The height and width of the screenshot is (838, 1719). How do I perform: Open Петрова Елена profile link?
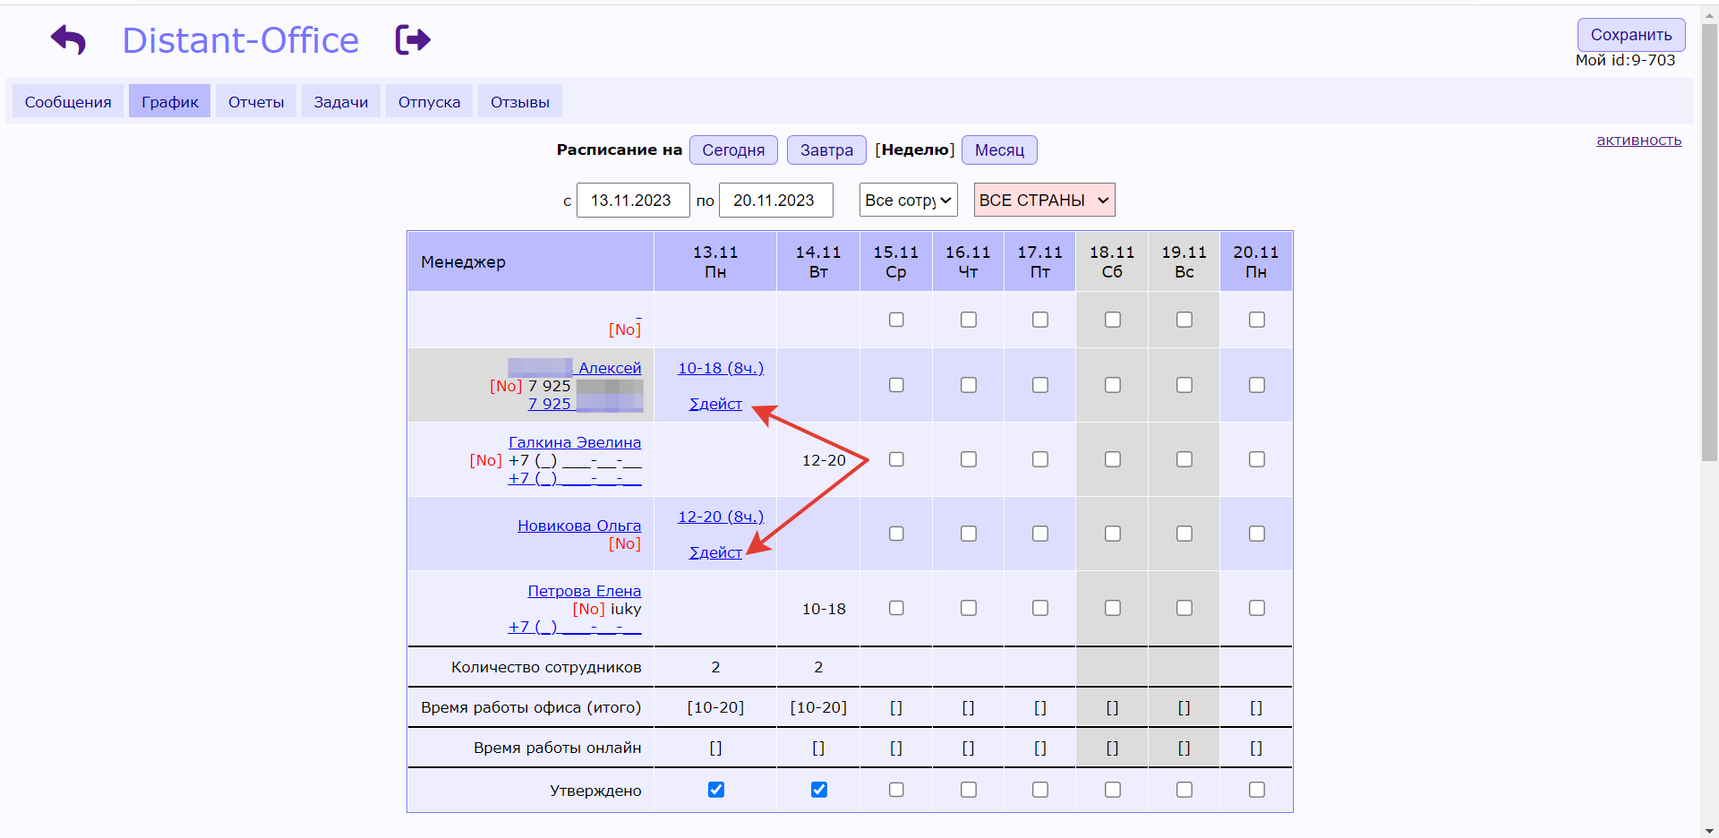pyautogui.click(x=585, y=591)
